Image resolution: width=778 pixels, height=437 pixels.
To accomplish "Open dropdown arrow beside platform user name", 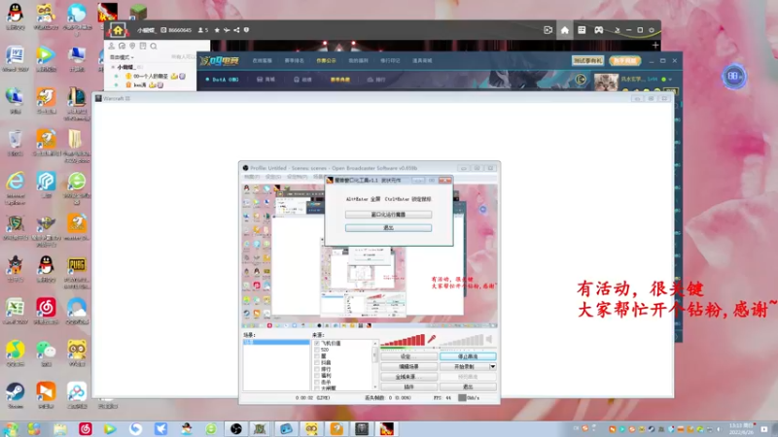I will click(670, 80).
